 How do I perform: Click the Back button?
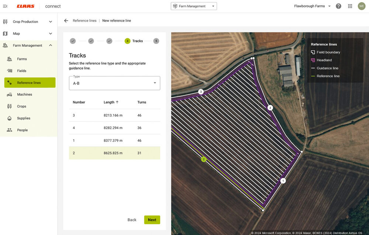pyautogui.click(x=132, y=220)
